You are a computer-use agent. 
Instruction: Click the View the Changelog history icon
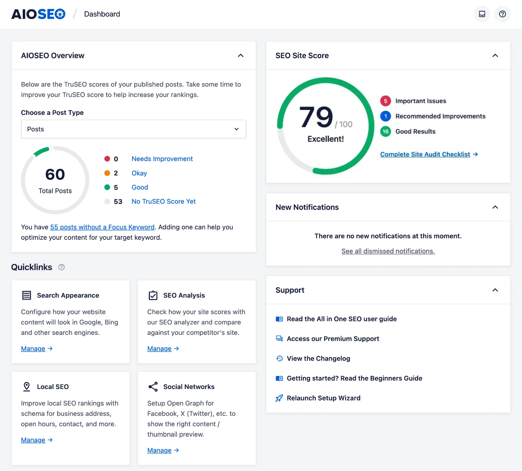279,358
